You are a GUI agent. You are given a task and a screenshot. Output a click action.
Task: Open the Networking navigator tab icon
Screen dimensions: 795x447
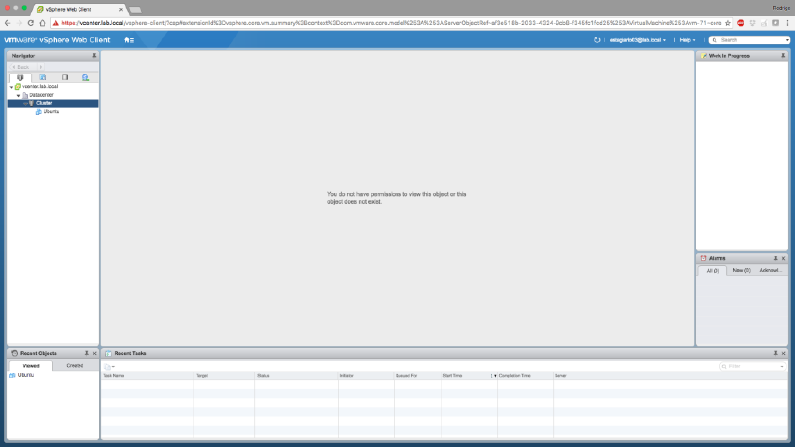click(x=86, y=76)
